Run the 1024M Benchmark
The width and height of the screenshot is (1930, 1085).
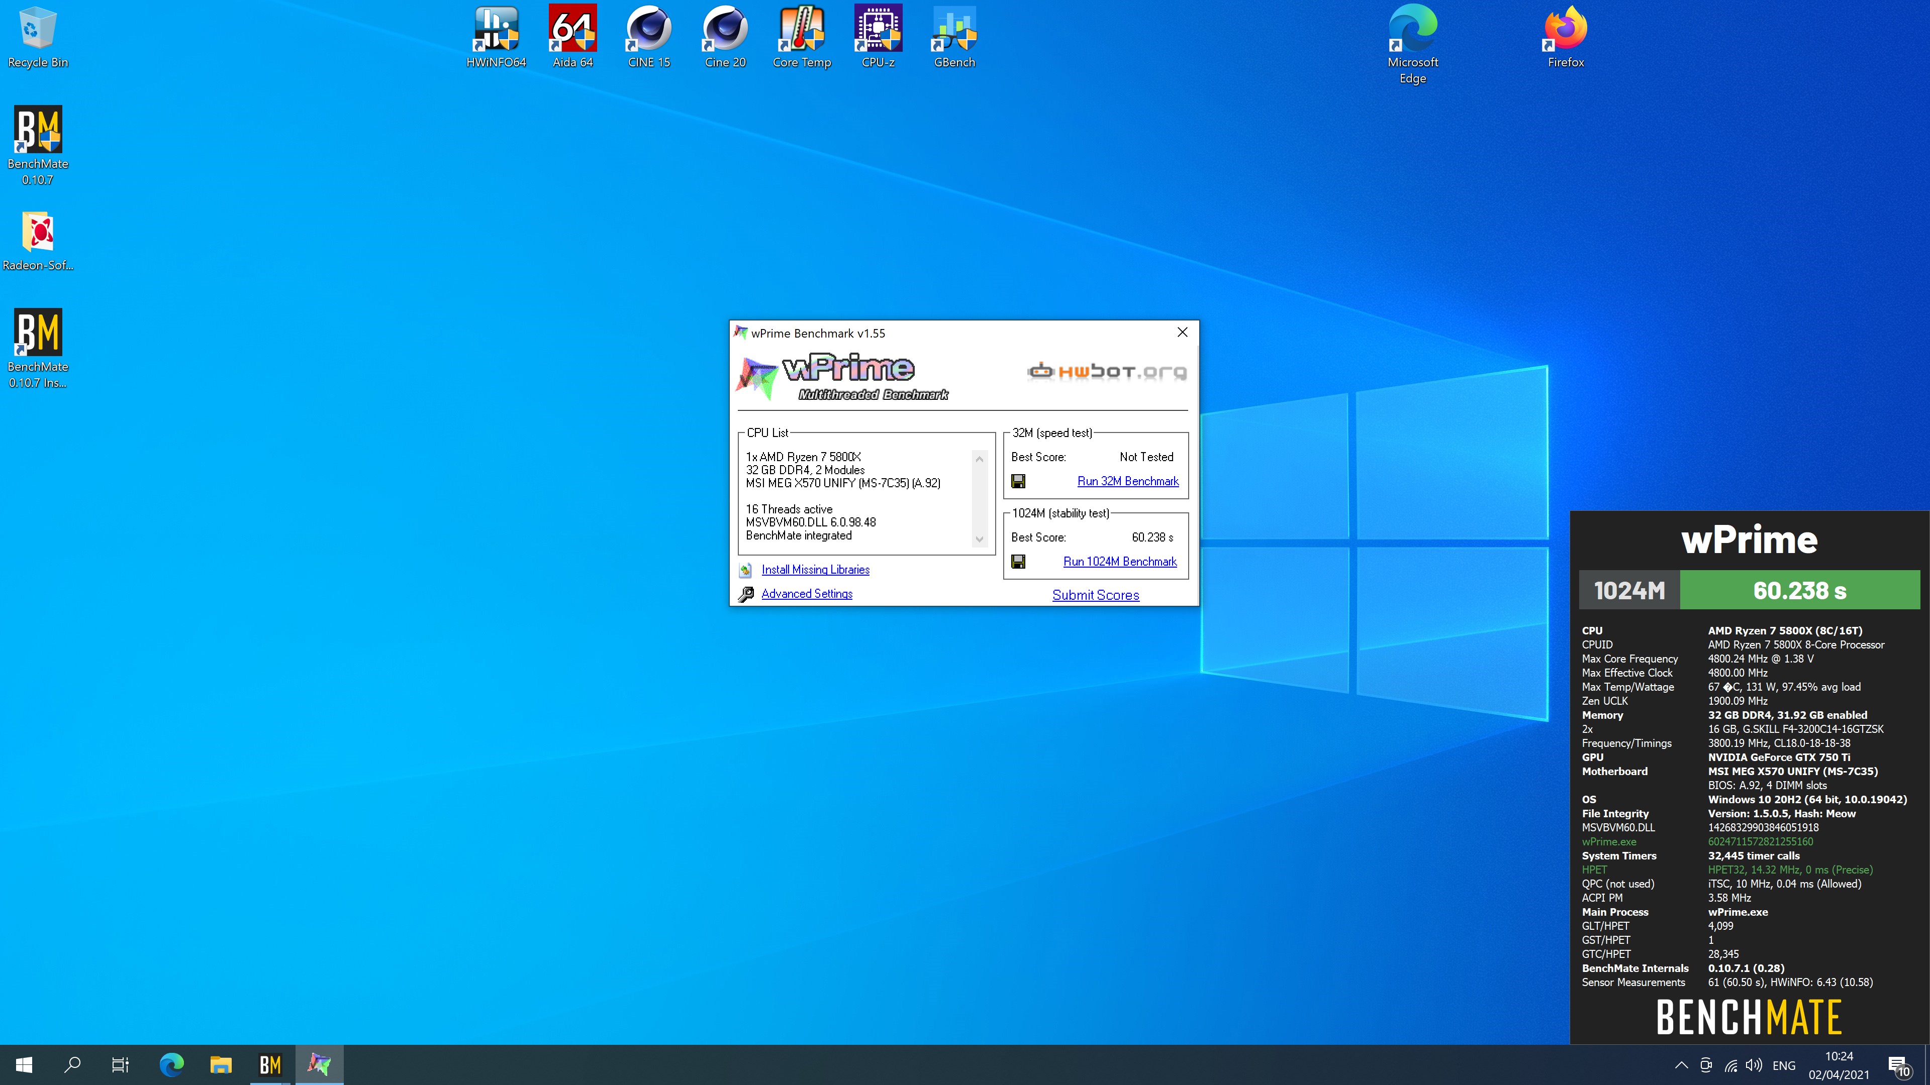(1120, 562)
